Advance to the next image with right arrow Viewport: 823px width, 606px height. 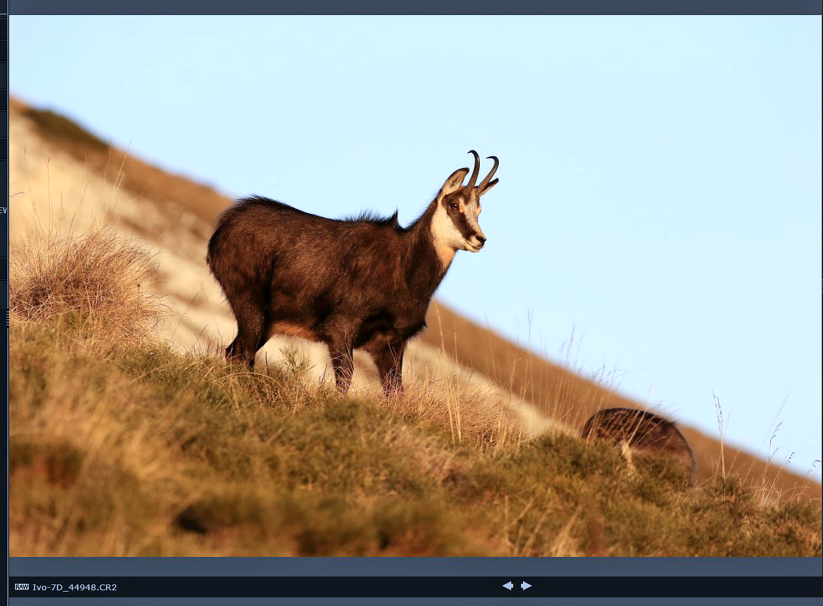pos(526,586)
